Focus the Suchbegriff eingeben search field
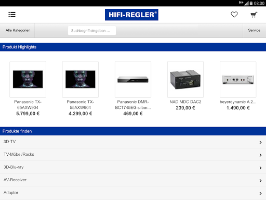 tap(92, 31)
